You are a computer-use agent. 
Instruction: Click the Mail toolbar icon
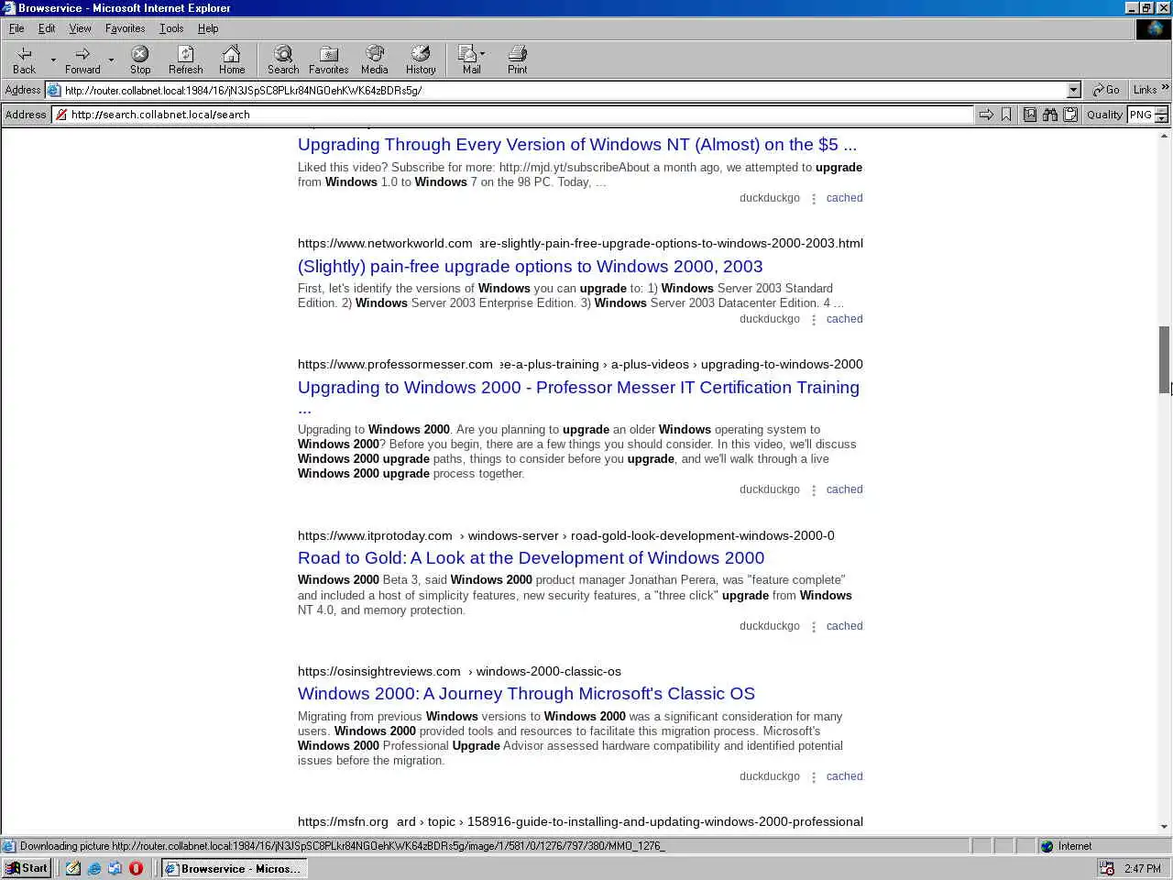tap(469, 60)
